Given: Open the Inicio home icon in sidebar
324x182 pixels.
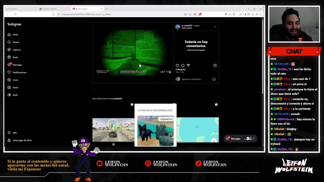Looking at the screenshot, I should tap(9, 35).
